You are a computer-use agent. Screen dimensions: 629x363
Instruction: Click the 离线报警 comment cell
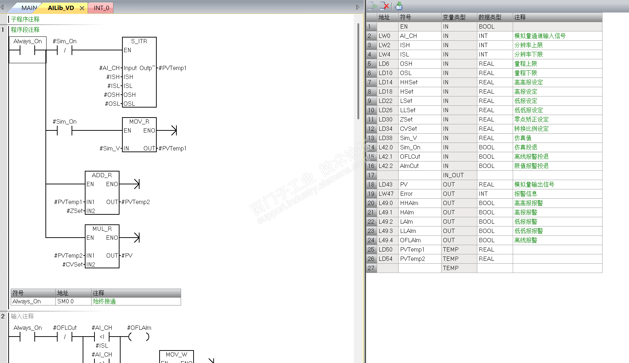pos(557,240)
